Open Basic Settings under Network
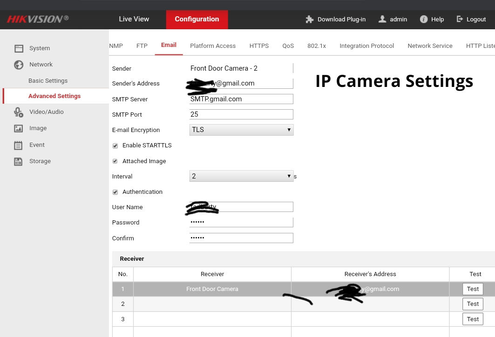The image size is (495, 337). point(48,80)
